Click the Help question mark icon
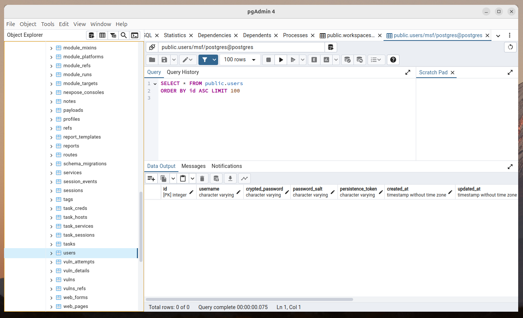This screenshot has width=523, height=318. pyautogui.click(x=393, y=60)
